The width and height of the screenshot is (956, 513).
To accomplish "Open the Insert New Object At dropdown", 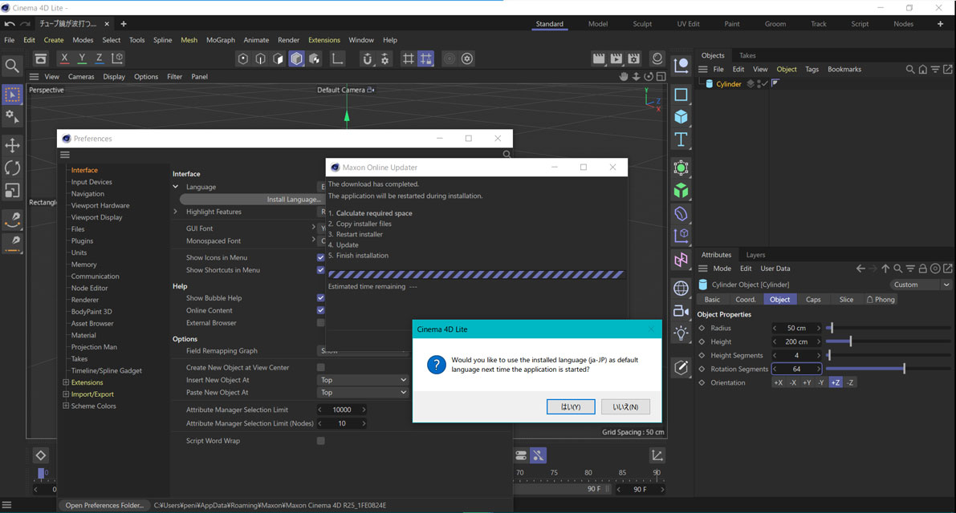I will 363,380.
